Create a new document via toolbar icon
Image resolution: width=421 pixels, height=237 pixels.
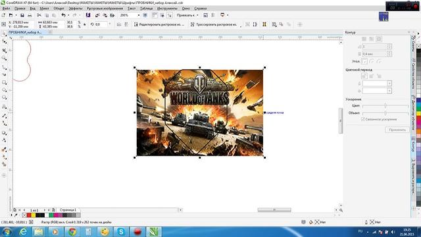pos(3,15)
